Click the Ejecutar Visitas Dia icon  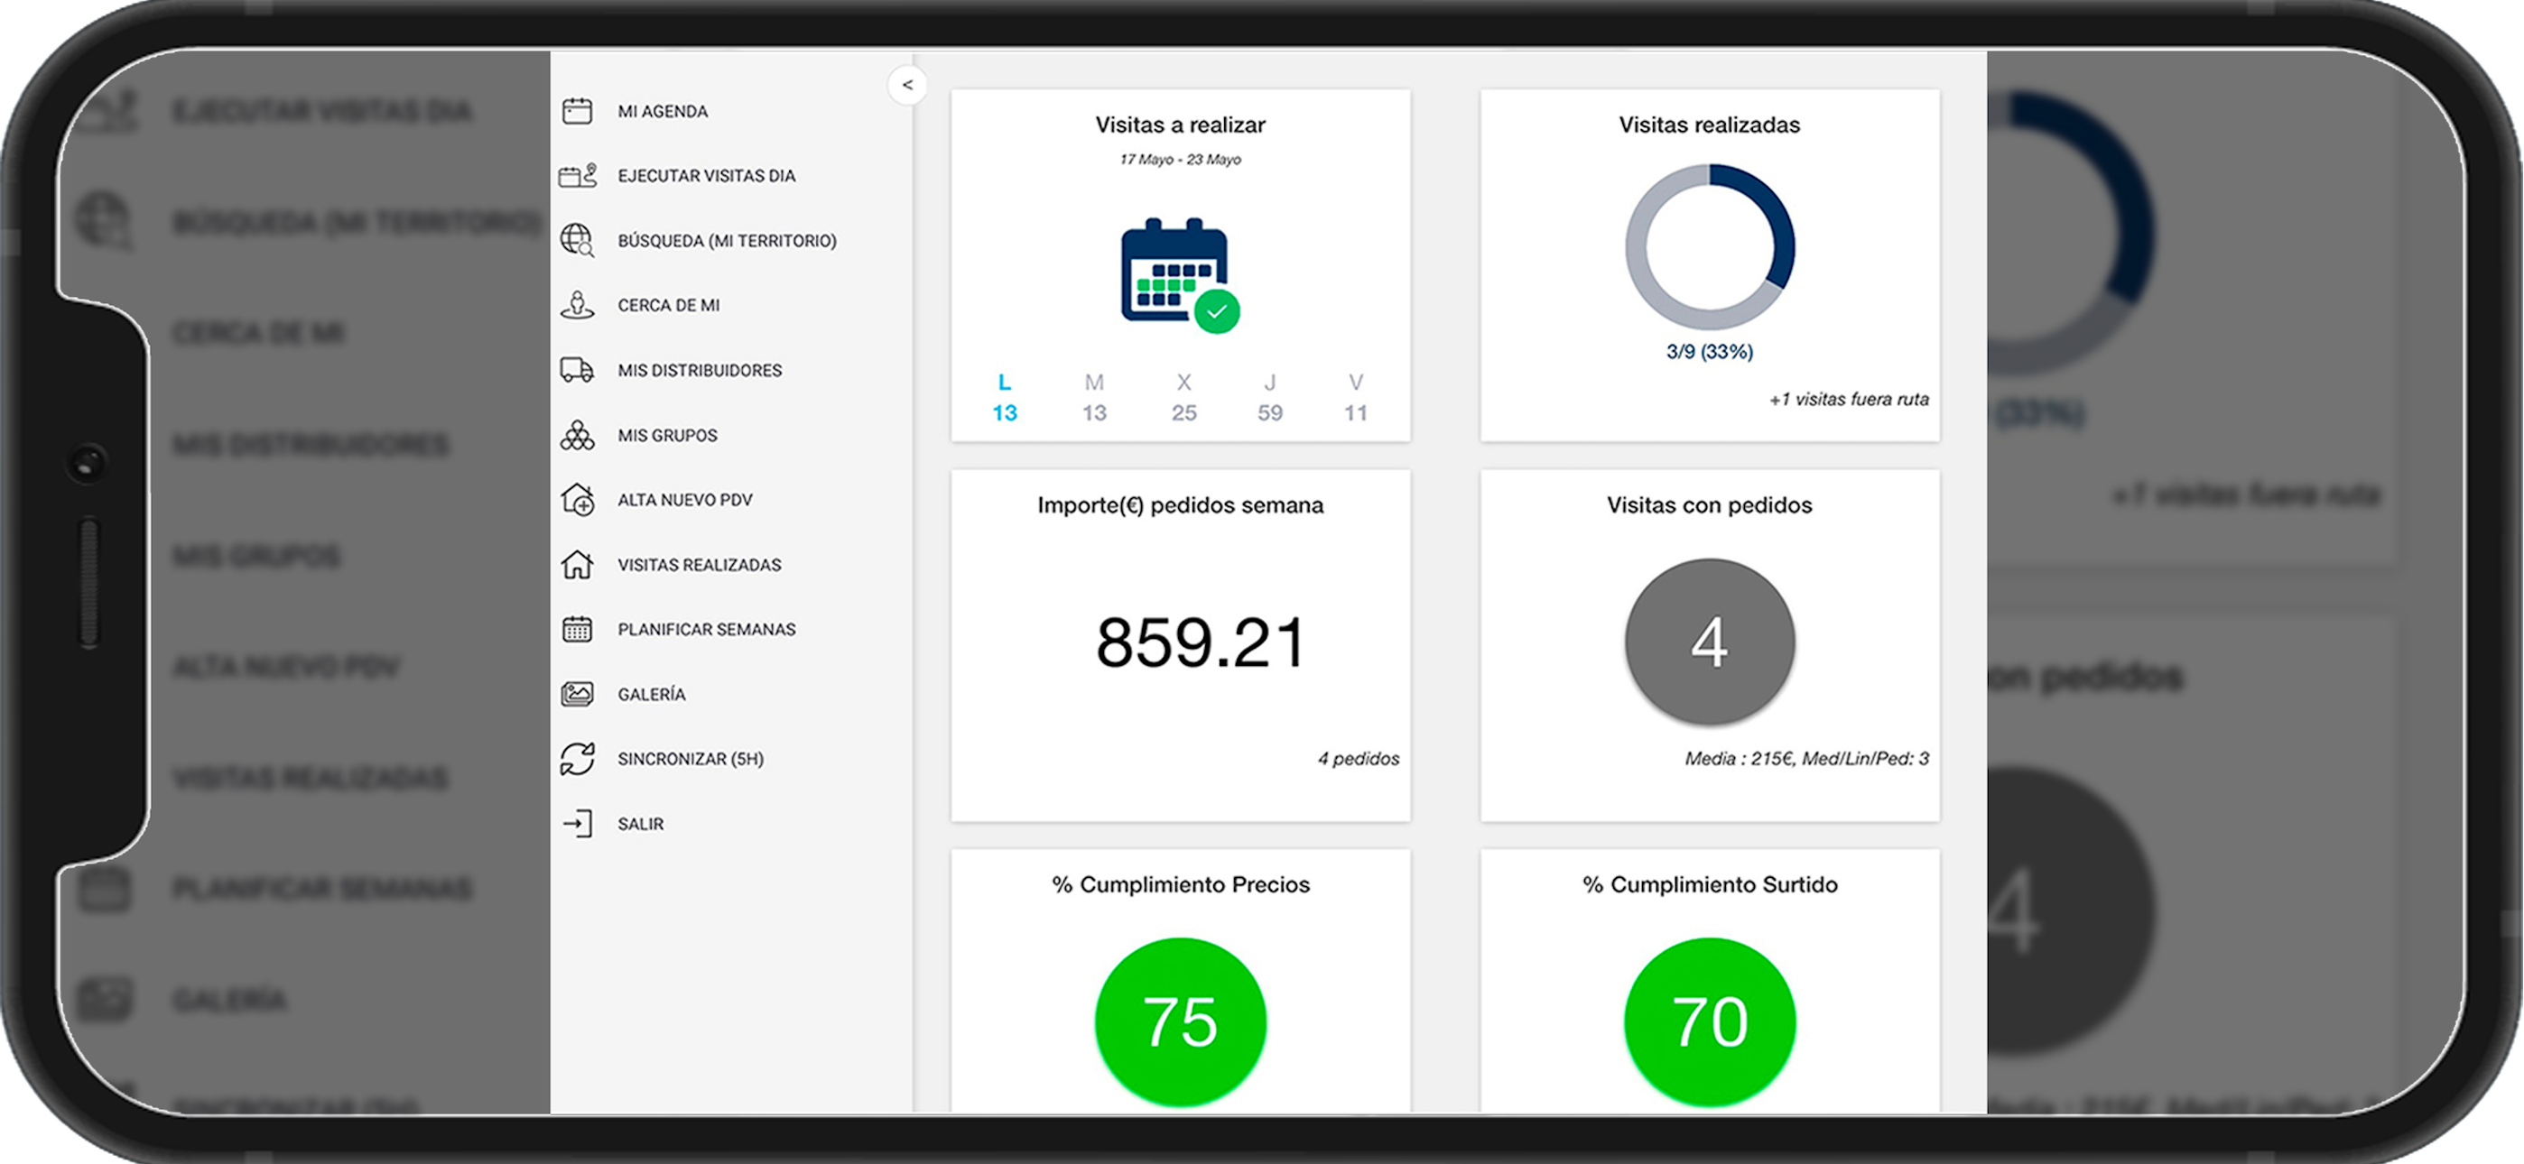point(578,175)
